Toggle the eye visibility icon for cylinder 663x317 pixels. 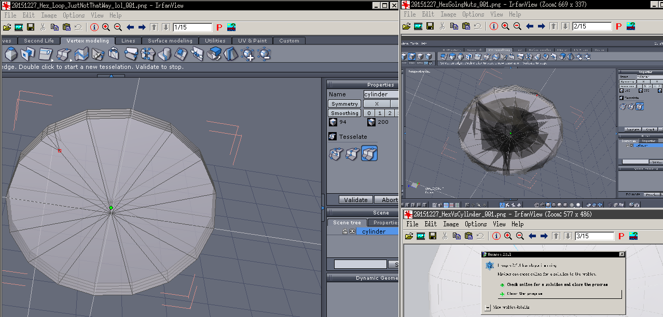[x=352, y=232]
